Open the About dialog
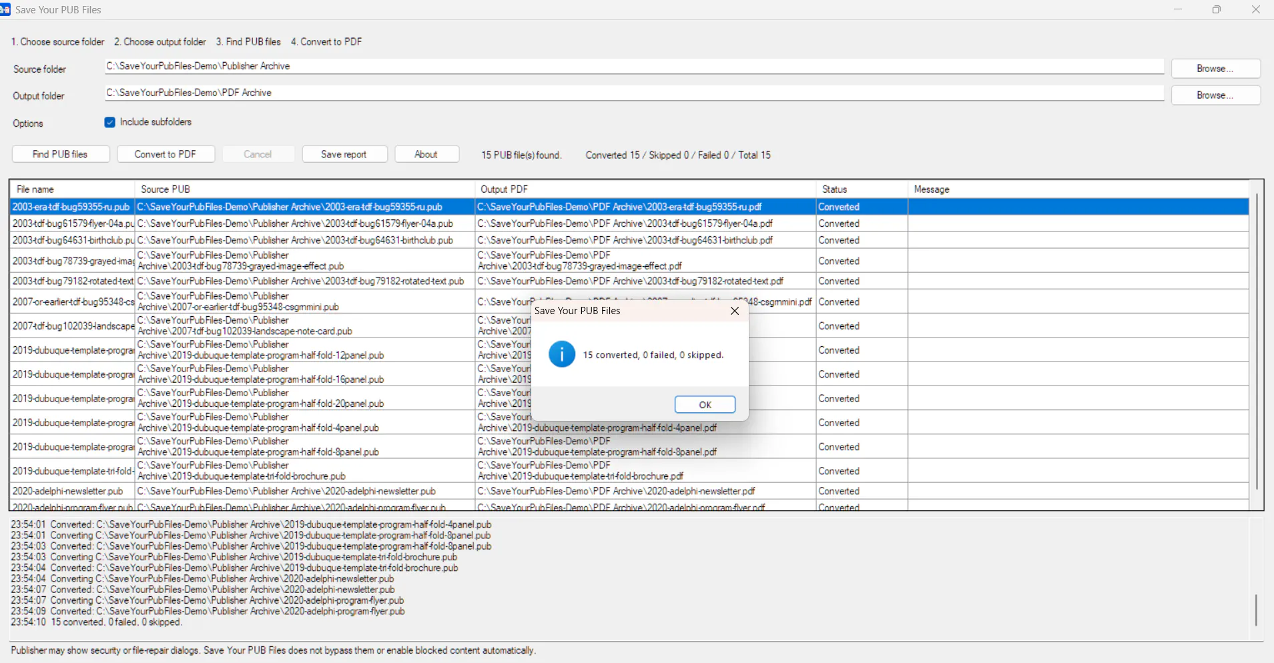 point(426,154)
